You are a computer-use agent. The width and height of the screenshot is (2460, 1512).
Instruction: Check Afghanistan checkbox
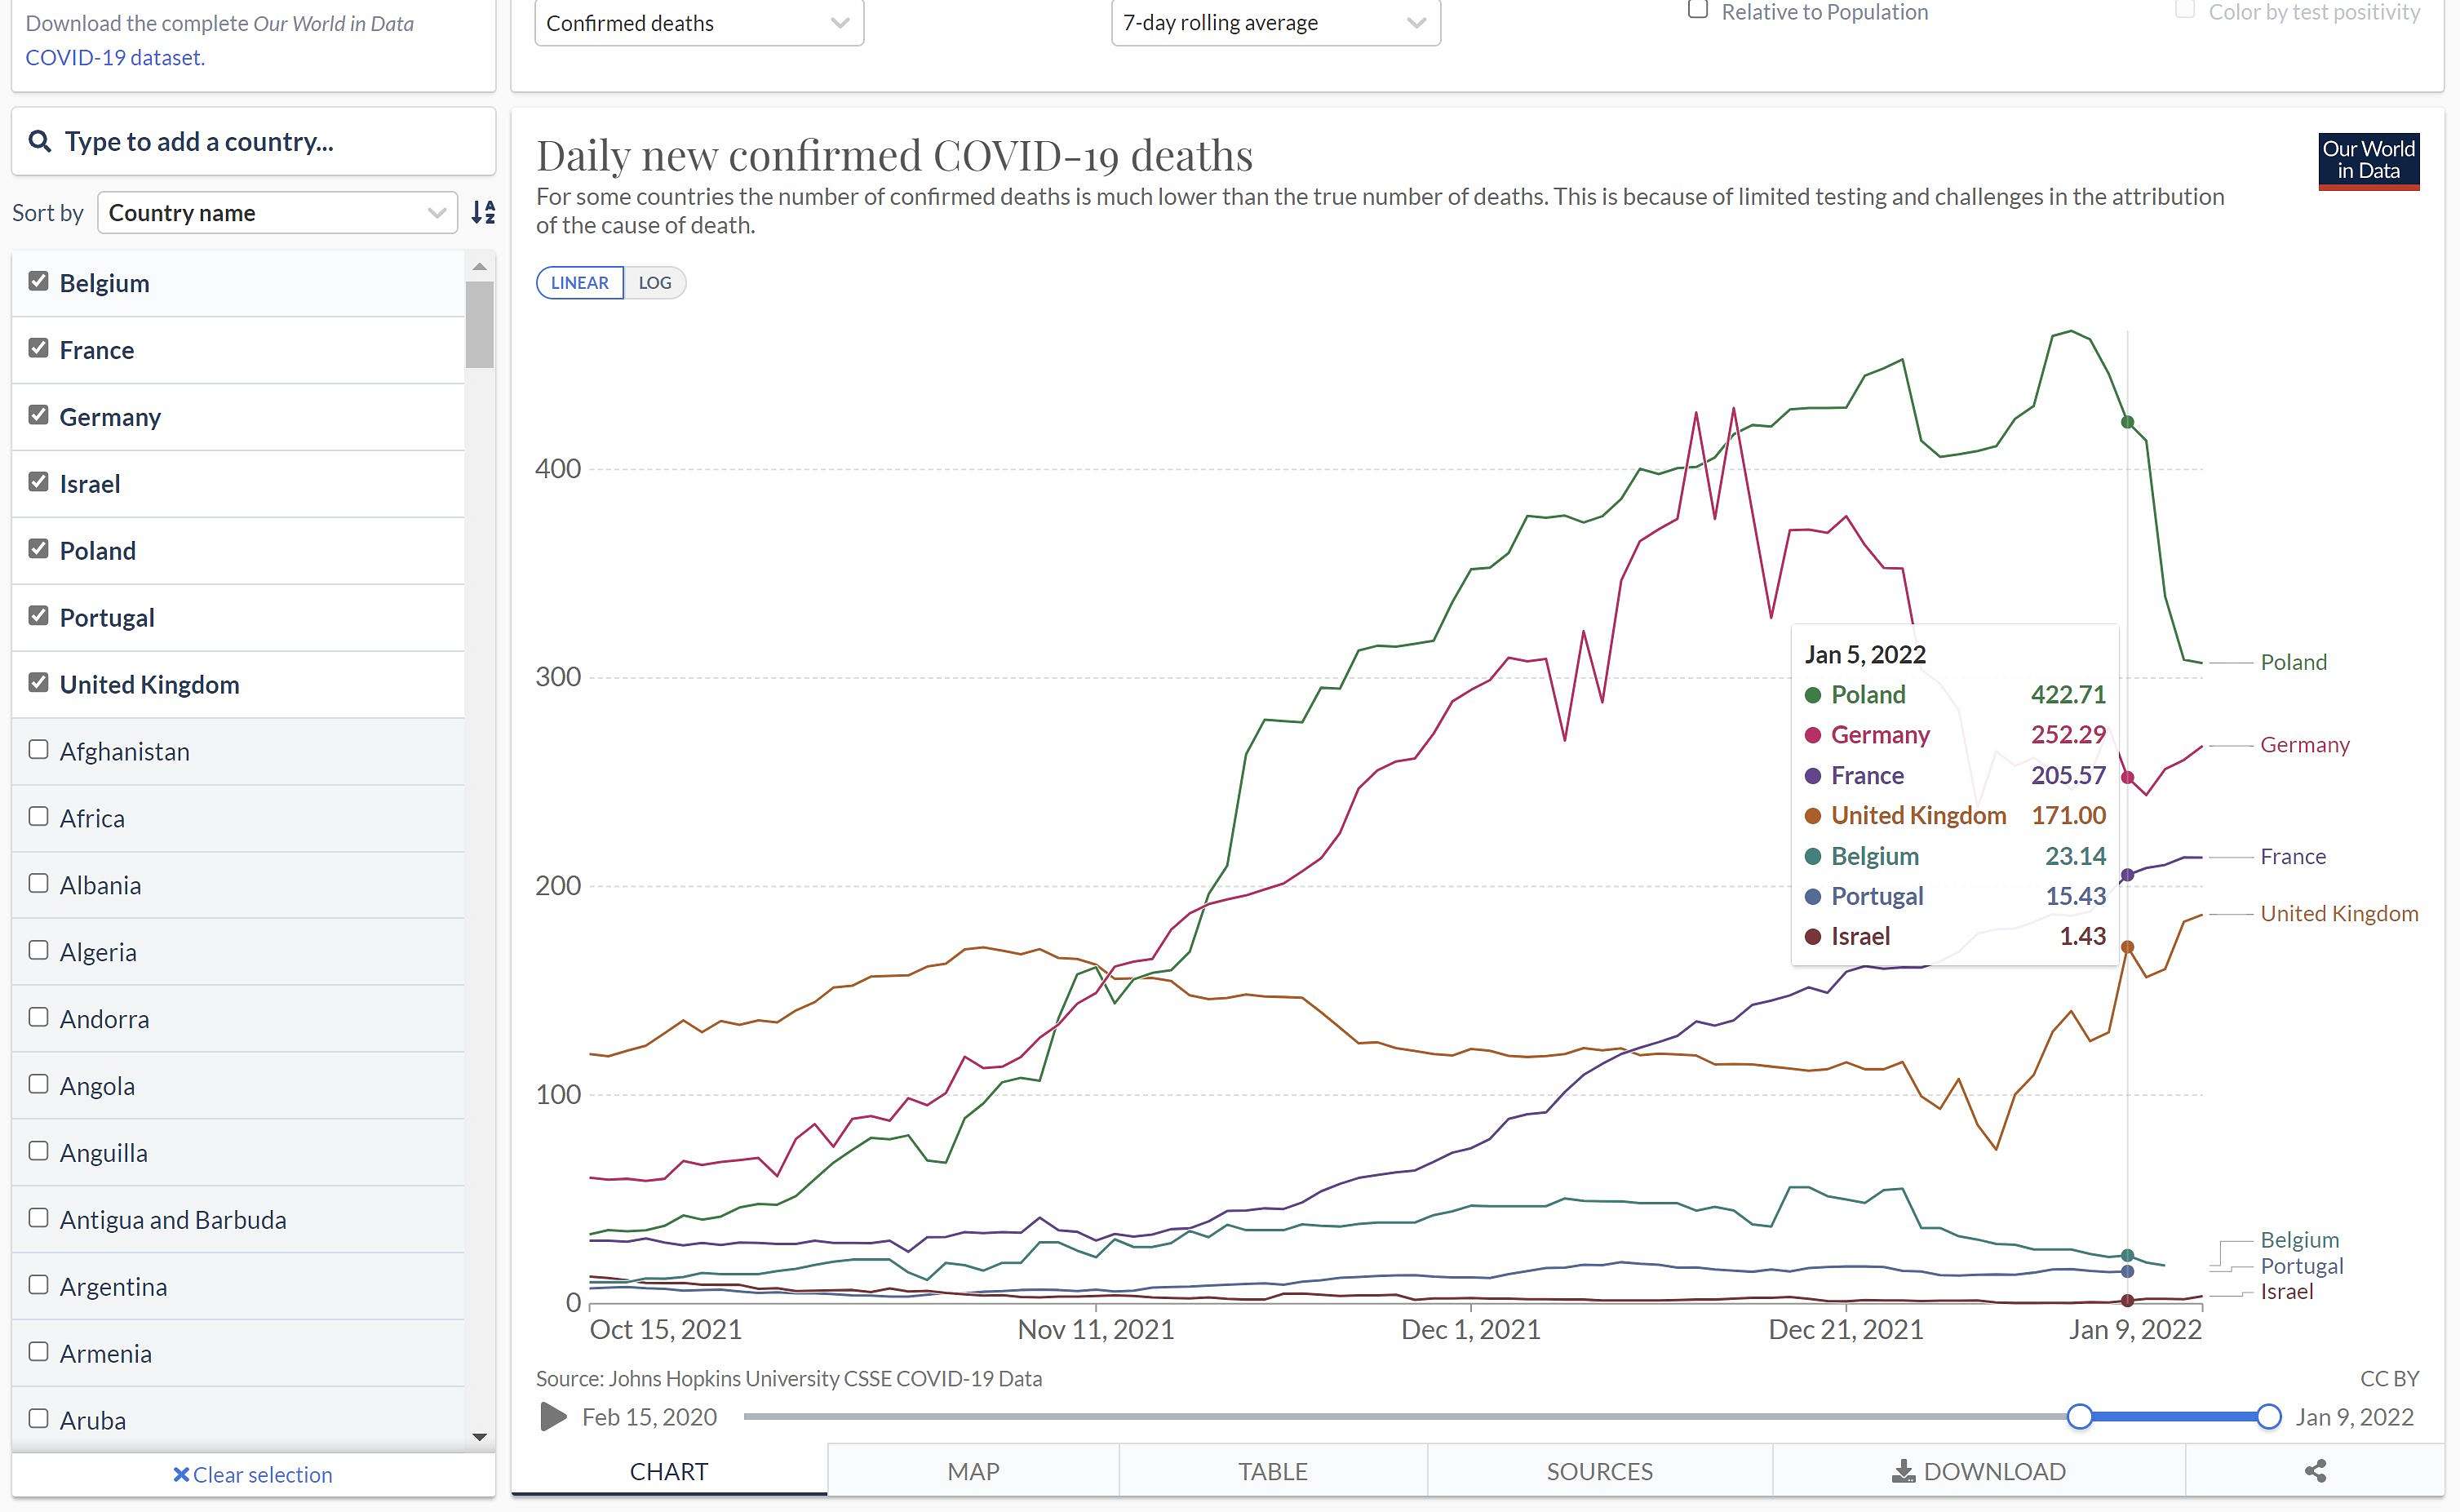pyautogui.click(x=39, y=750)
